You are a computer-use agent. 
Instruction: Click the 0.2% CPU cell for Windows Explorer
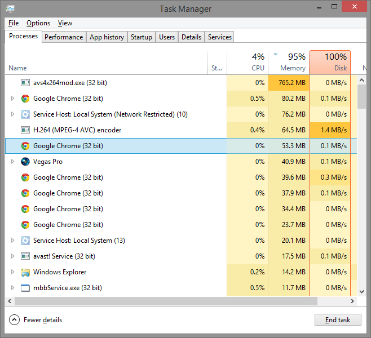248,272
